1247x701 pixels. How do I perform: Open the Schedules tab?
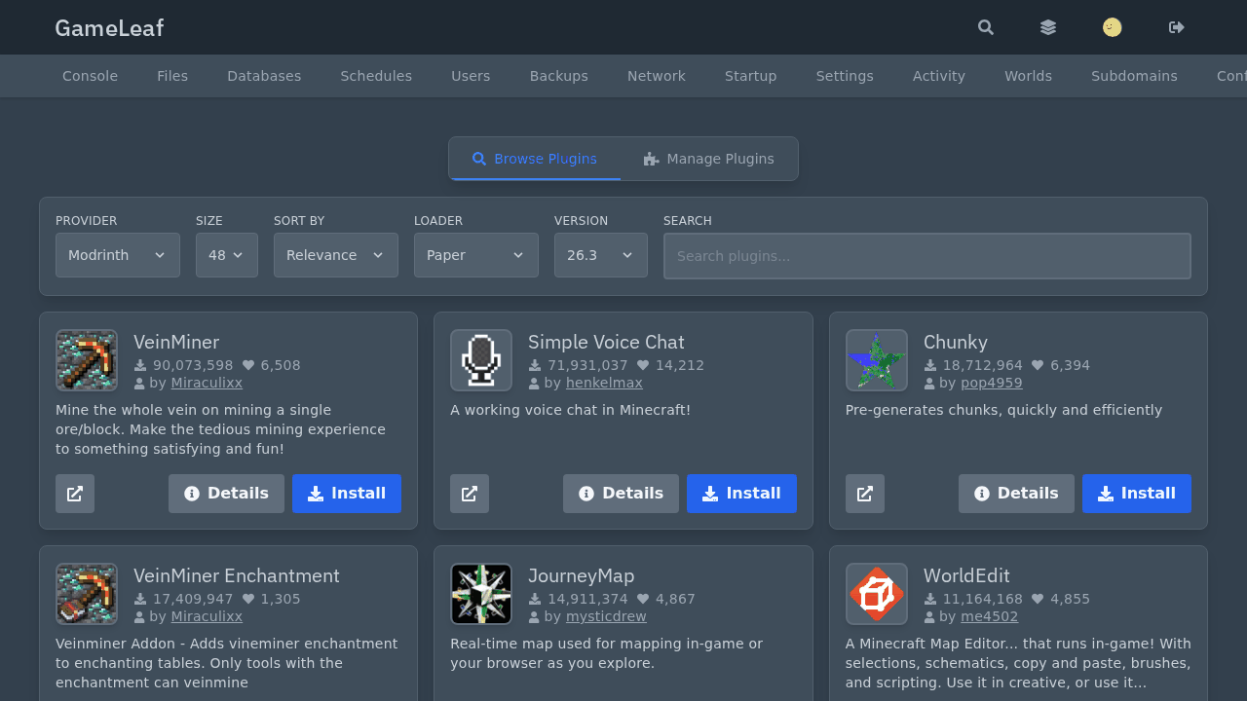[376, 76]
